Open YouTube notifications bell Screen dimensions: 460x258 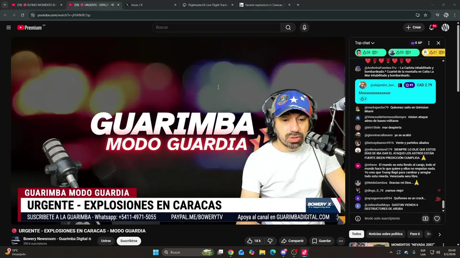click(432, 27)
